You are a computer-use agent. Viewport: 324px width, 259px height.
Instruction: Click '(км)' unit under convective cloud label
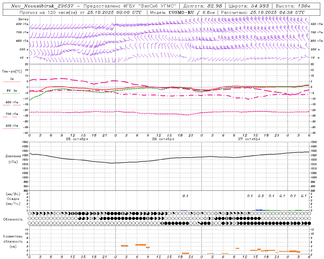[13, 246]
